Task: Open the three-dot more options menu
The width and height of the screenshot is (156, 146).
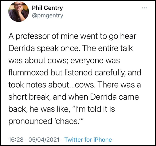Action: pyautogui.click(x=144, y=8)
